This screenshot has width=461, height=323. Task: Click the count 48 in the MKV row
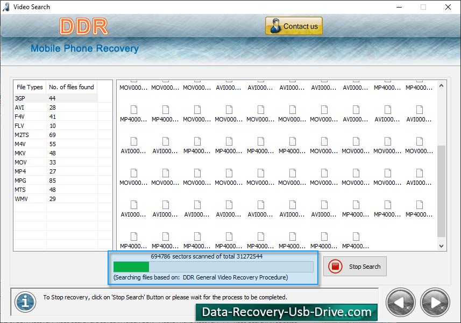[x=52, y=153]
